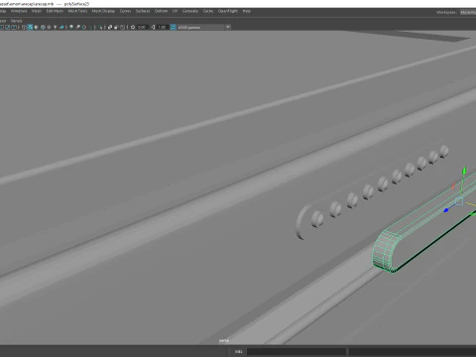Click the MEL script language label
This screenshot has width=476, height=357.
(x=238, y=351)
